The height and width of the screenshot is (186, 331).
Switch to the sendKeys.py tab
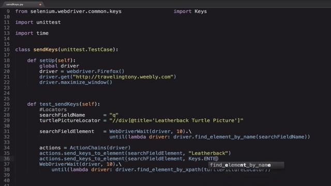pos(22,4)
